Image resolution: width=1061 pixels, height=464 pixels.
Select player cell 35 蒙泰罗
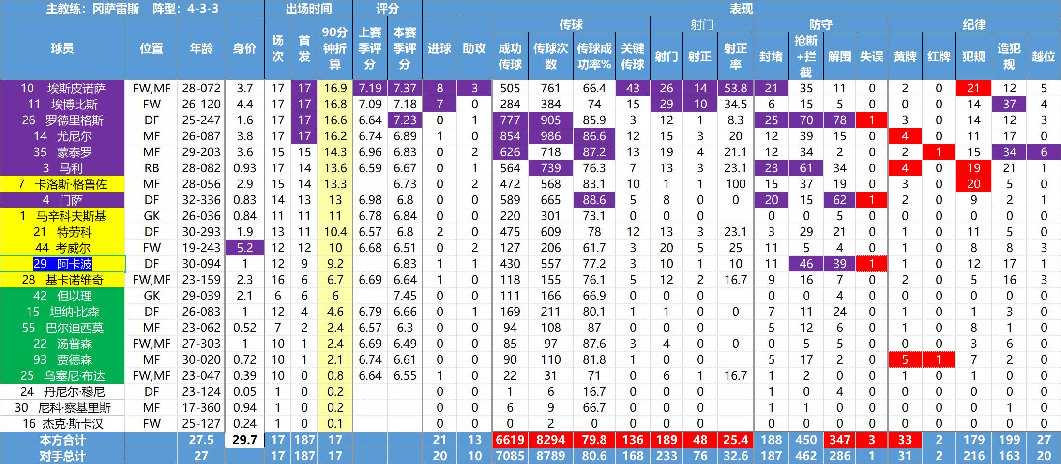pyautogui.click(x=62, y=152)
